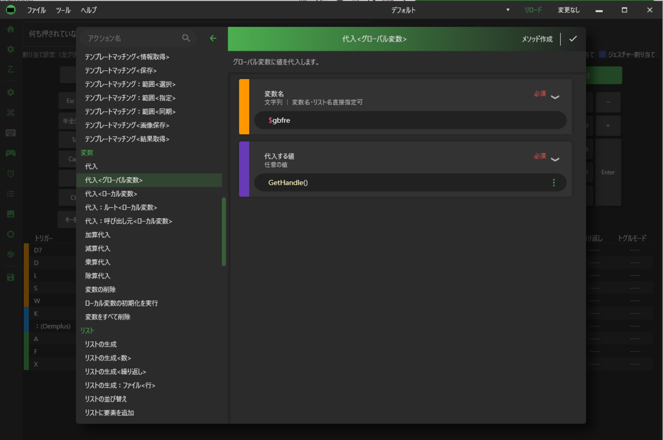
Task: Open three-dot menu in GetHandle() field
Action: tap(554, 182)
